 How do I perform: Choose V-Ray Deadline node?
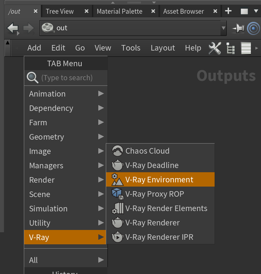(x=160, y=165)
